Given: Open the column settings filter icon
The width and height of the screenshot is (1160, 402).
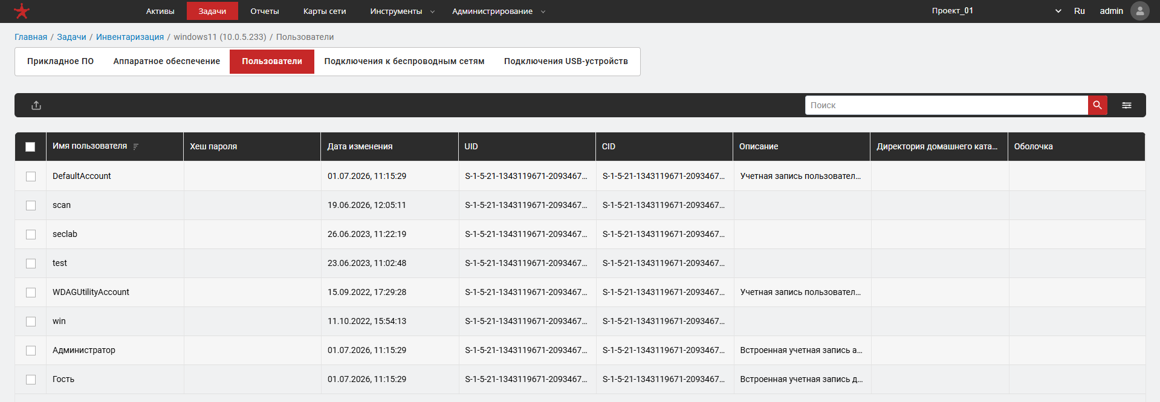Looking at the screenshot, I should point(1127,105).
